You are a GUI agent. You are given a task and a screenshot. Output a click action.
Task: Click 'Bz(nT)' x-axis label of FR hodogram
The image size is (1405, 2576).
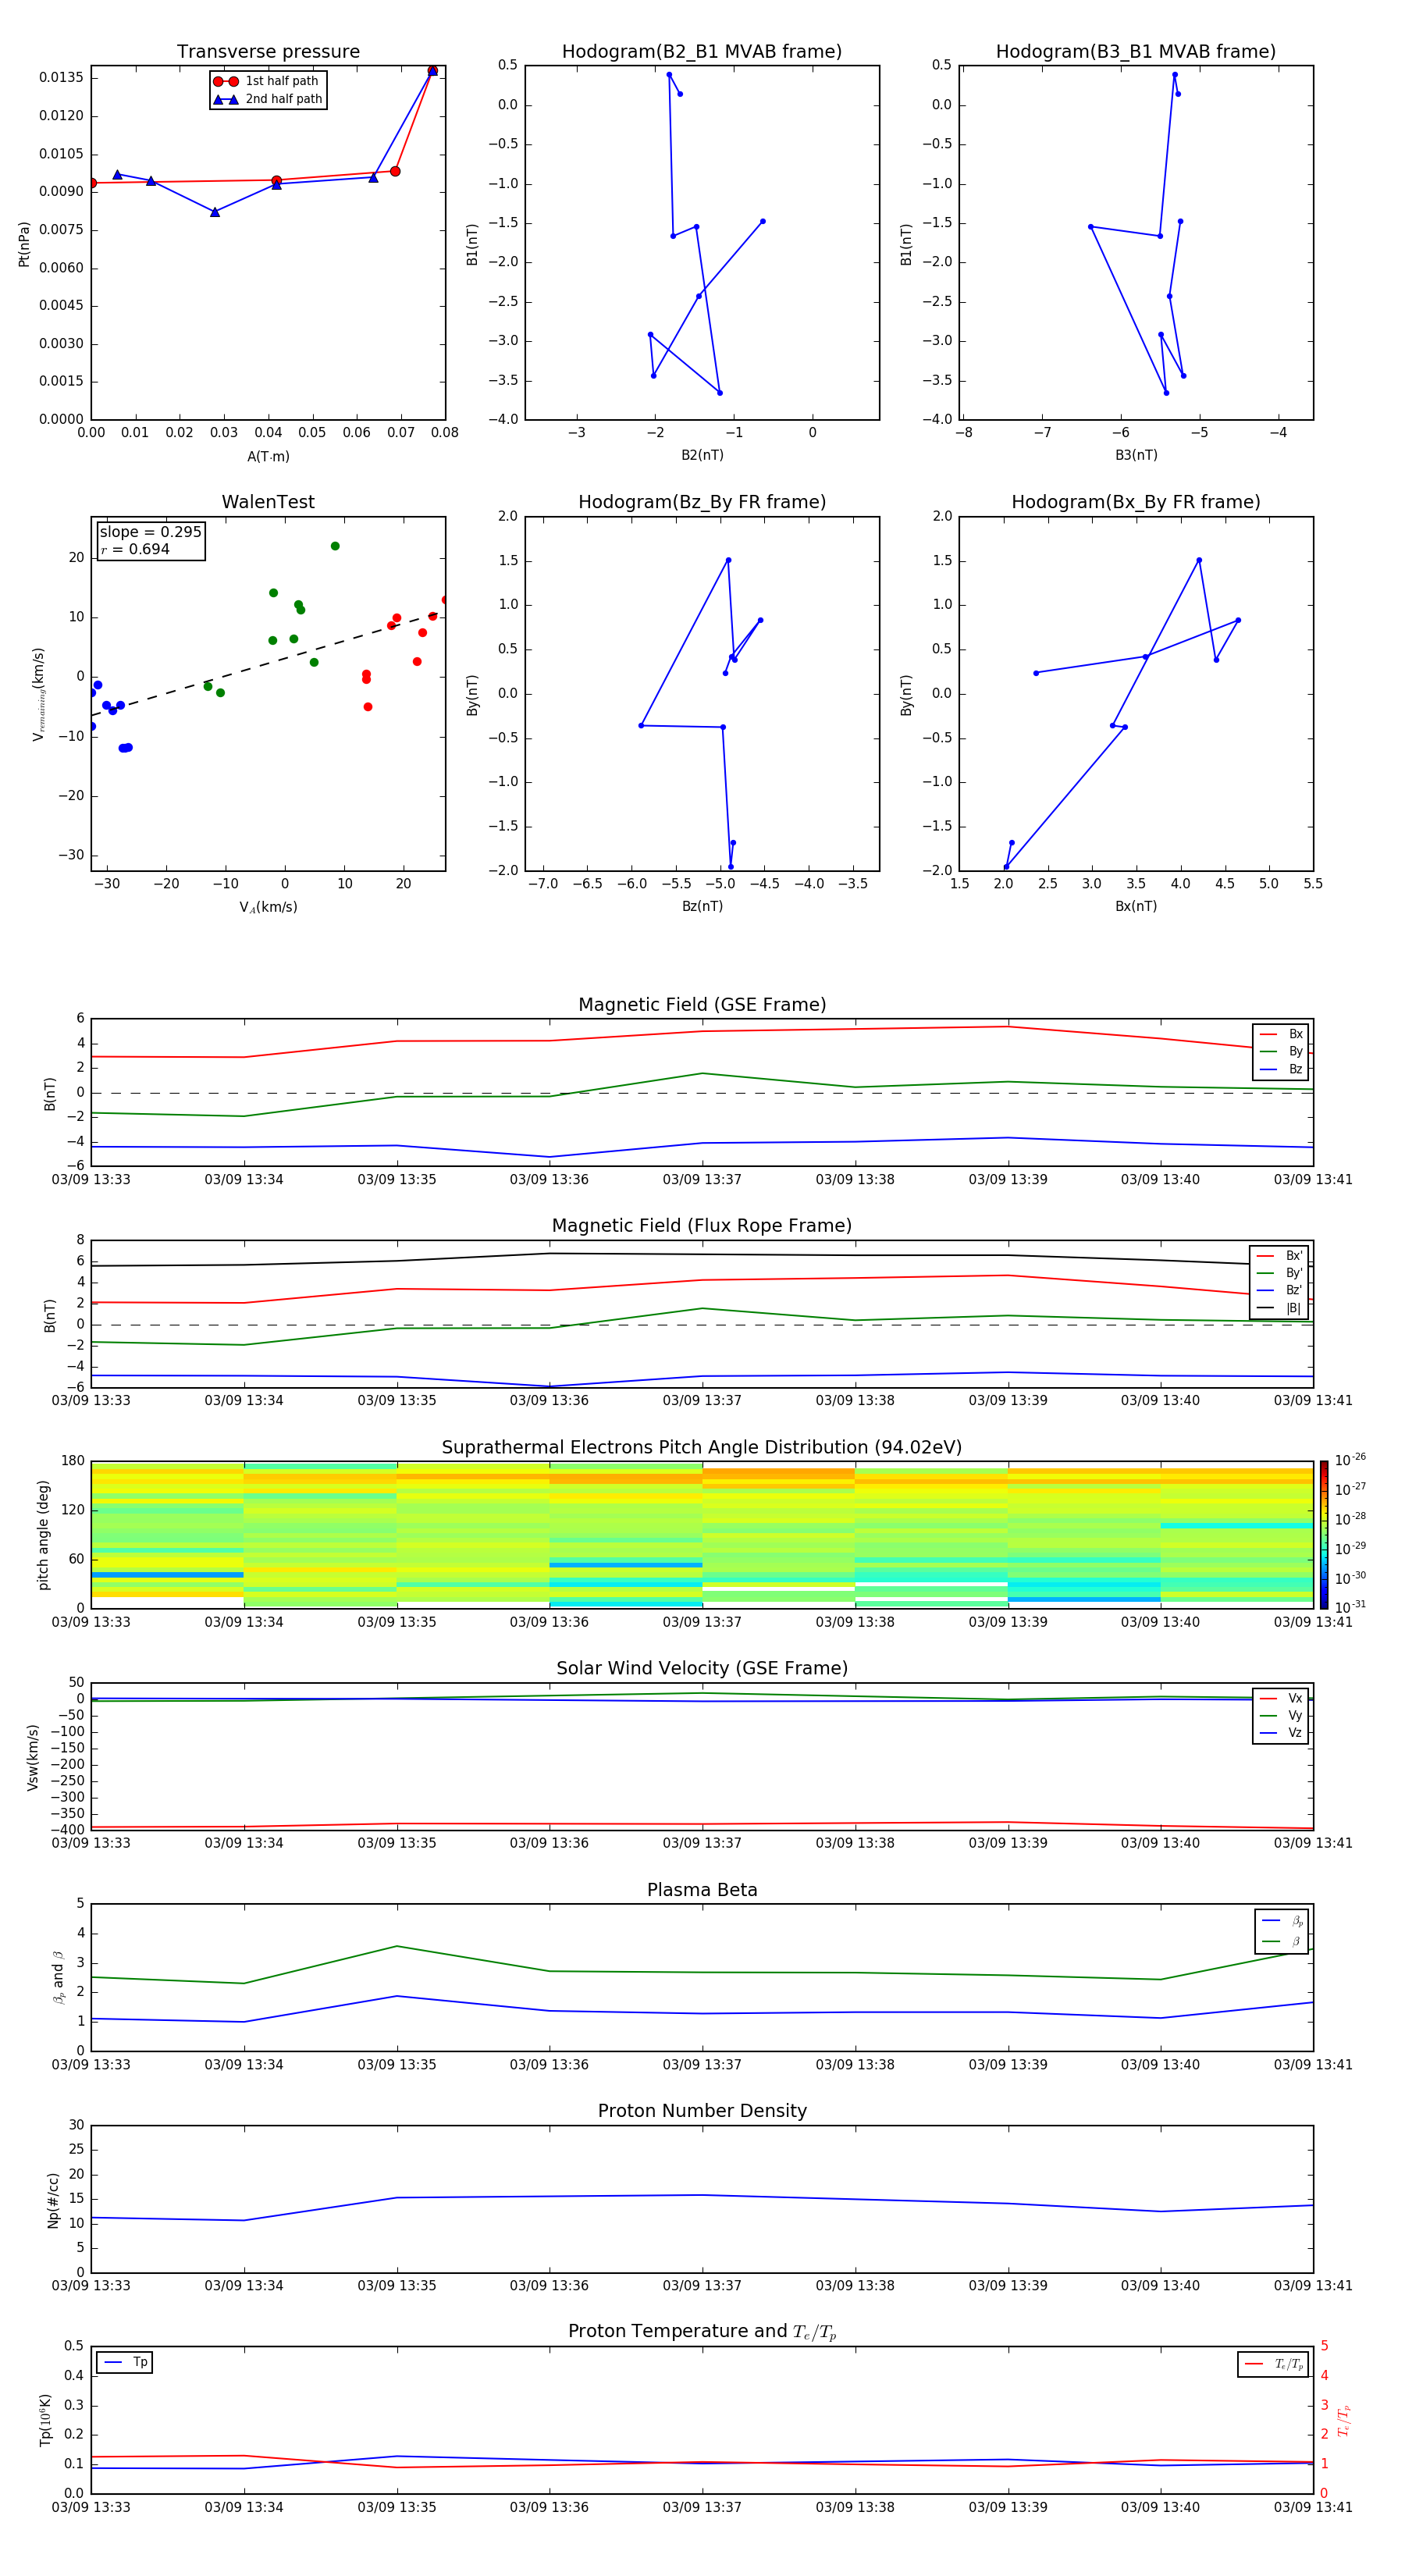coord(702,907)
